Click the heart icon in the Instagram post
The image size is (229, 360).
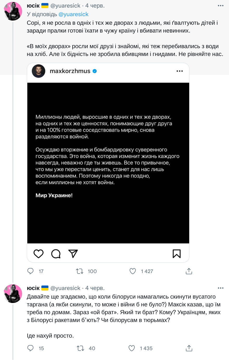(x=39, y=254)
